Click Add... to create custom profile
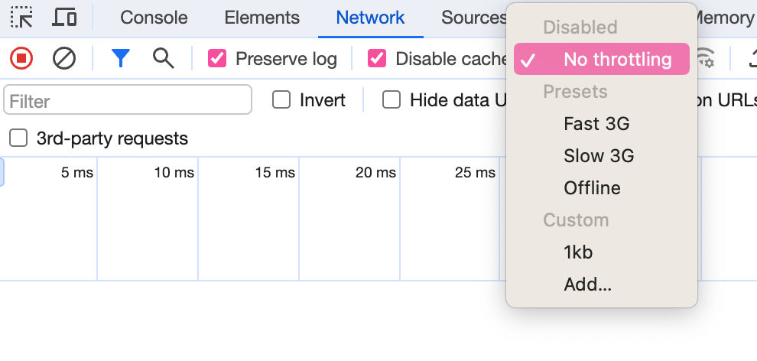Viewport: 757px width, 361px height. (x=587, y=285)
